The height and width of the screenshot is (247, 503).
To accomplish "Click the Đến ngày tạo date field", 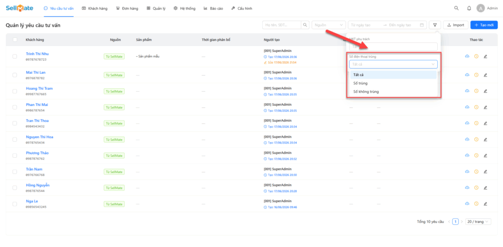I will pos(402,25).
